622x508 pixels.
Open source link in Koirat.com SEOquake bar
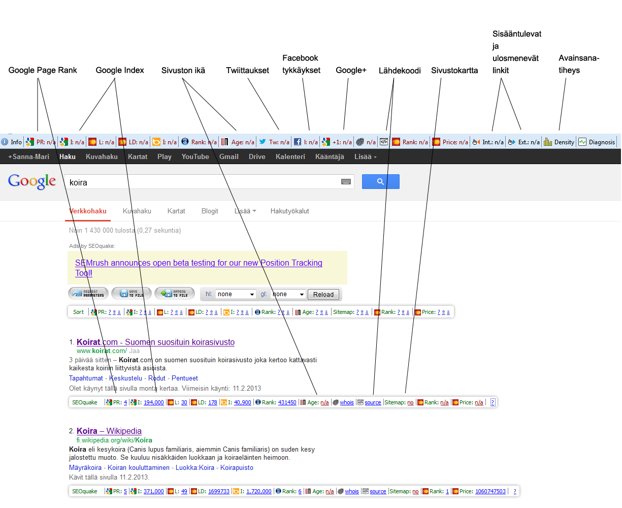click(x=373, y=402)
